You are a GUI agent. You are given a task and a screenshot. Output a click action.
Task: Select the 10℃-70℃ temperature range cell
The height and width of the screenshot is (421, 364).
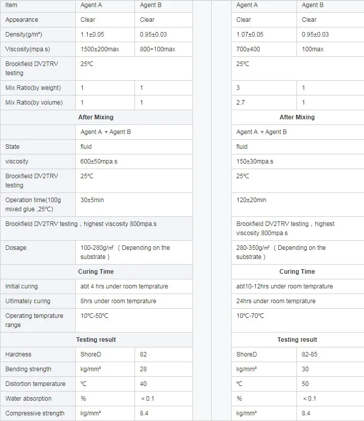coord(250,316)
